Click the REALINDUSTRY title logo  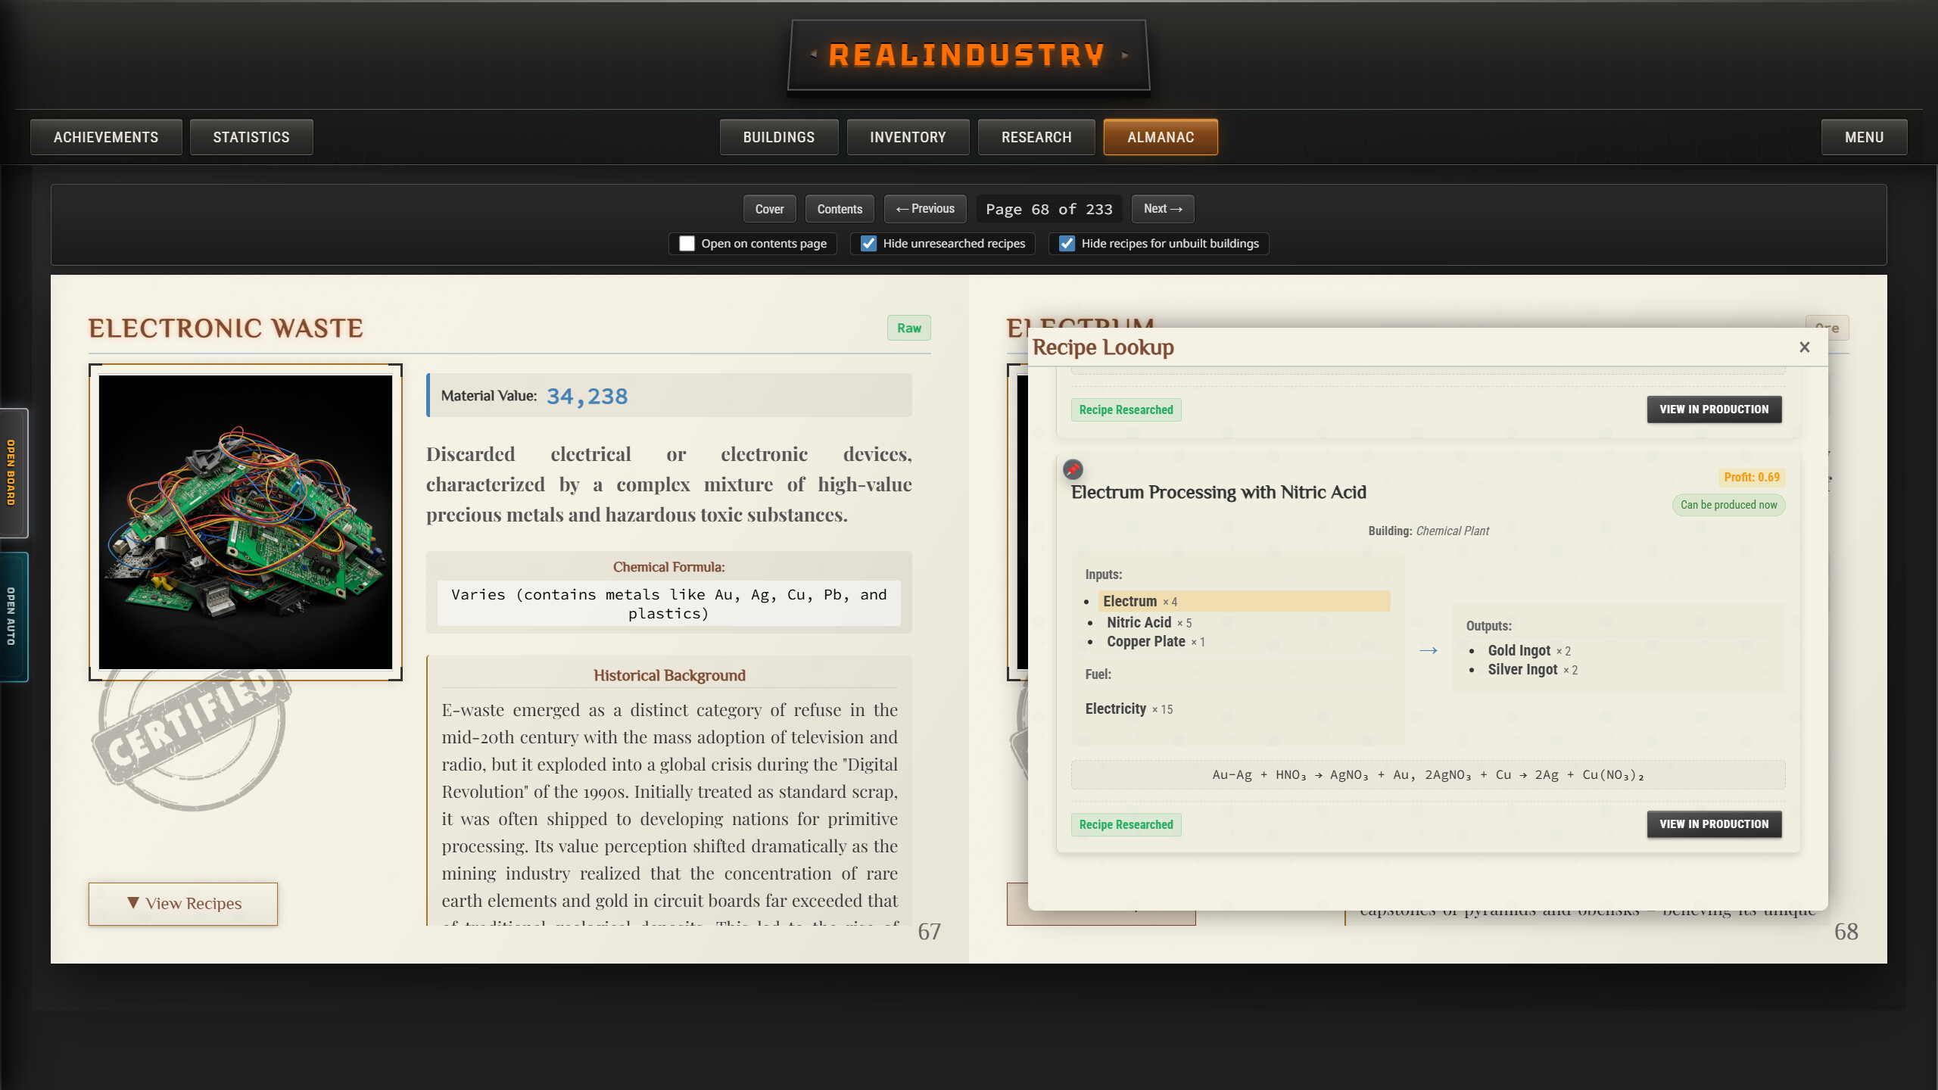[968, 55]
